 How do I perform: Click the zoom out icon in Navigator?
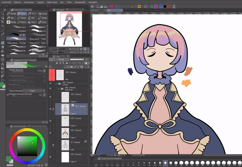point(75,49)
